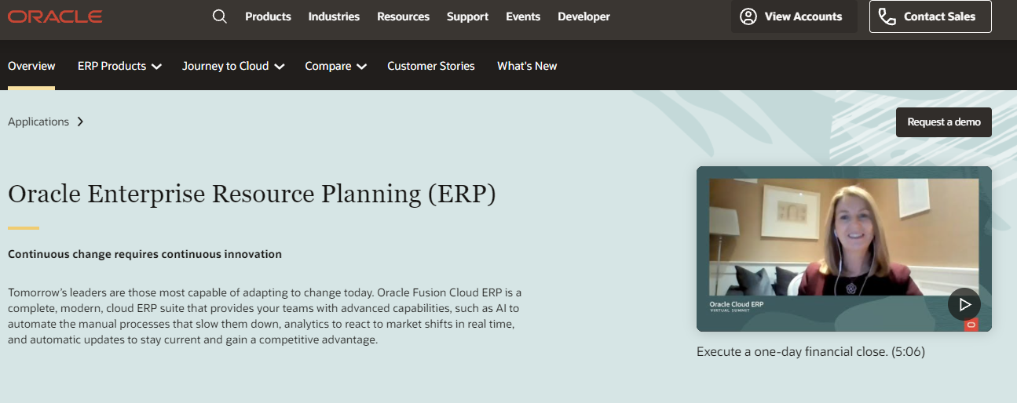Click the account person icon

coord(748,16)
